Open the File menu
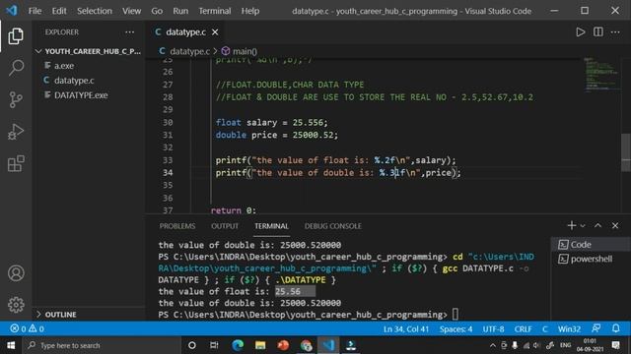 pos(35,11)
